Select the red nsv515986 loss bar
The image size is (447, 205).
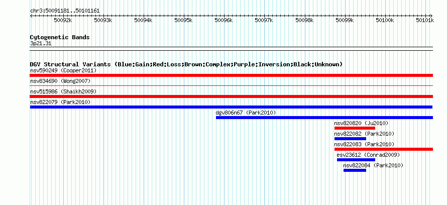pyautogui.click(x=231, y=96)
